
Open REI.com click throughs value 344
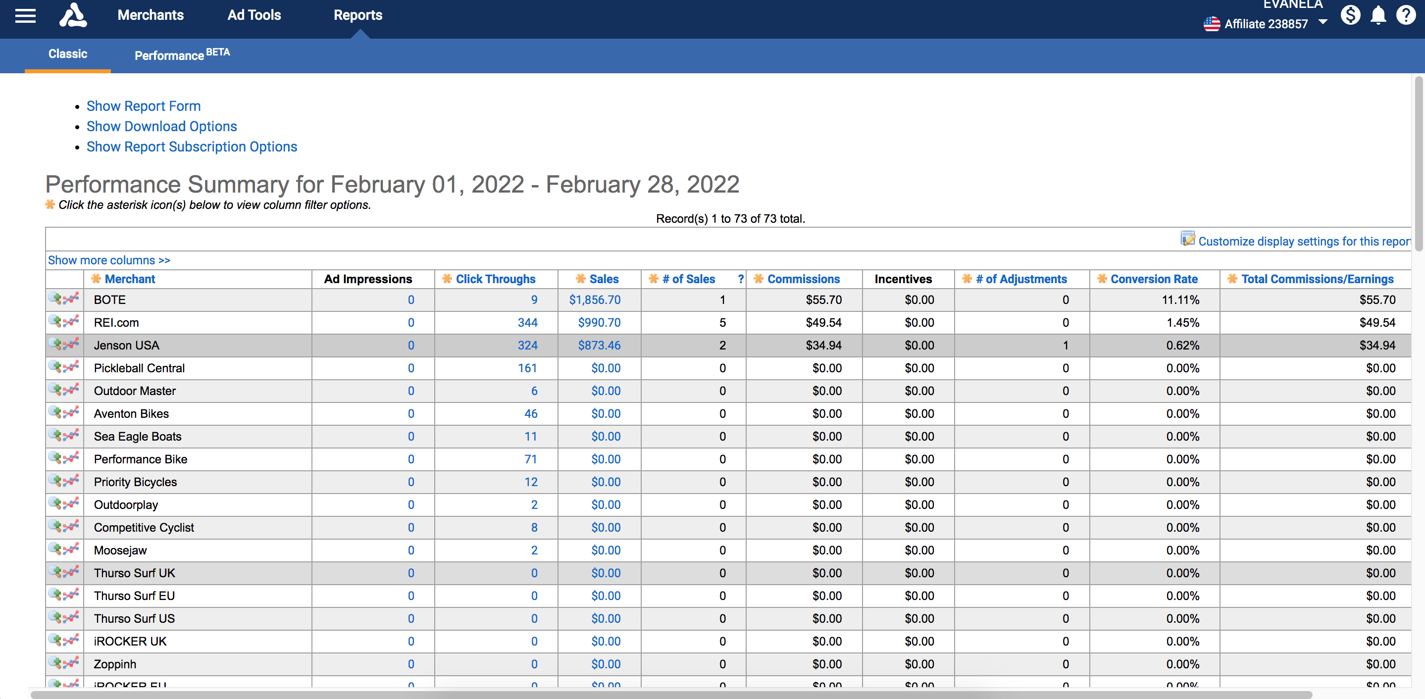point(527,322)
